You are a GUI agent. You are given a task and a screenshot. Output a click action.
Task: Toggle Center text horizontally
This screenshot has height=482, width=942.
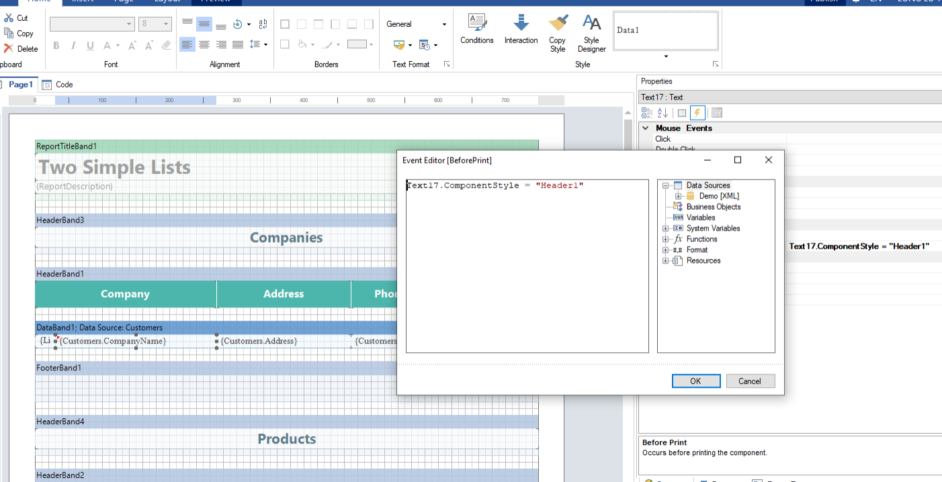point(204,44)
